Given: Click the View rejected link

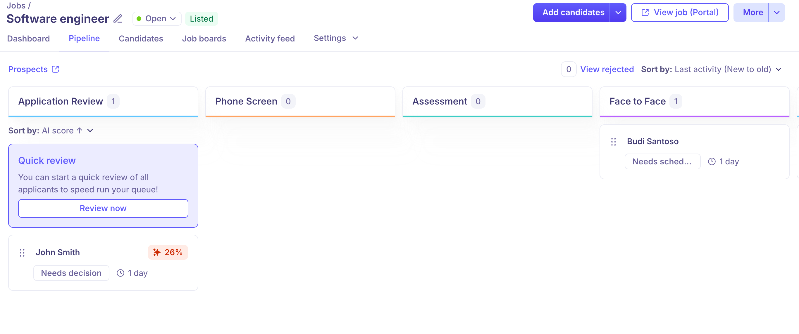Looking at the screenshot, I should 607,69.
